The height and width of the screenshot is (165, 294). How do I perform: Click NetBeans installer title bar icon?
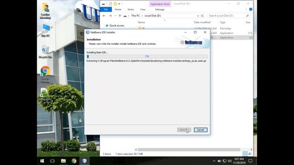click(88, 33)
